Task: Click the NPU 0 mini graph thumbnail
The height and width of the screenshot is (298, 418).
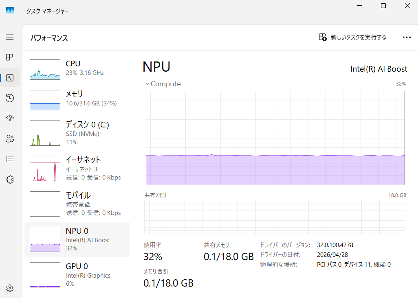Action: 45,239
